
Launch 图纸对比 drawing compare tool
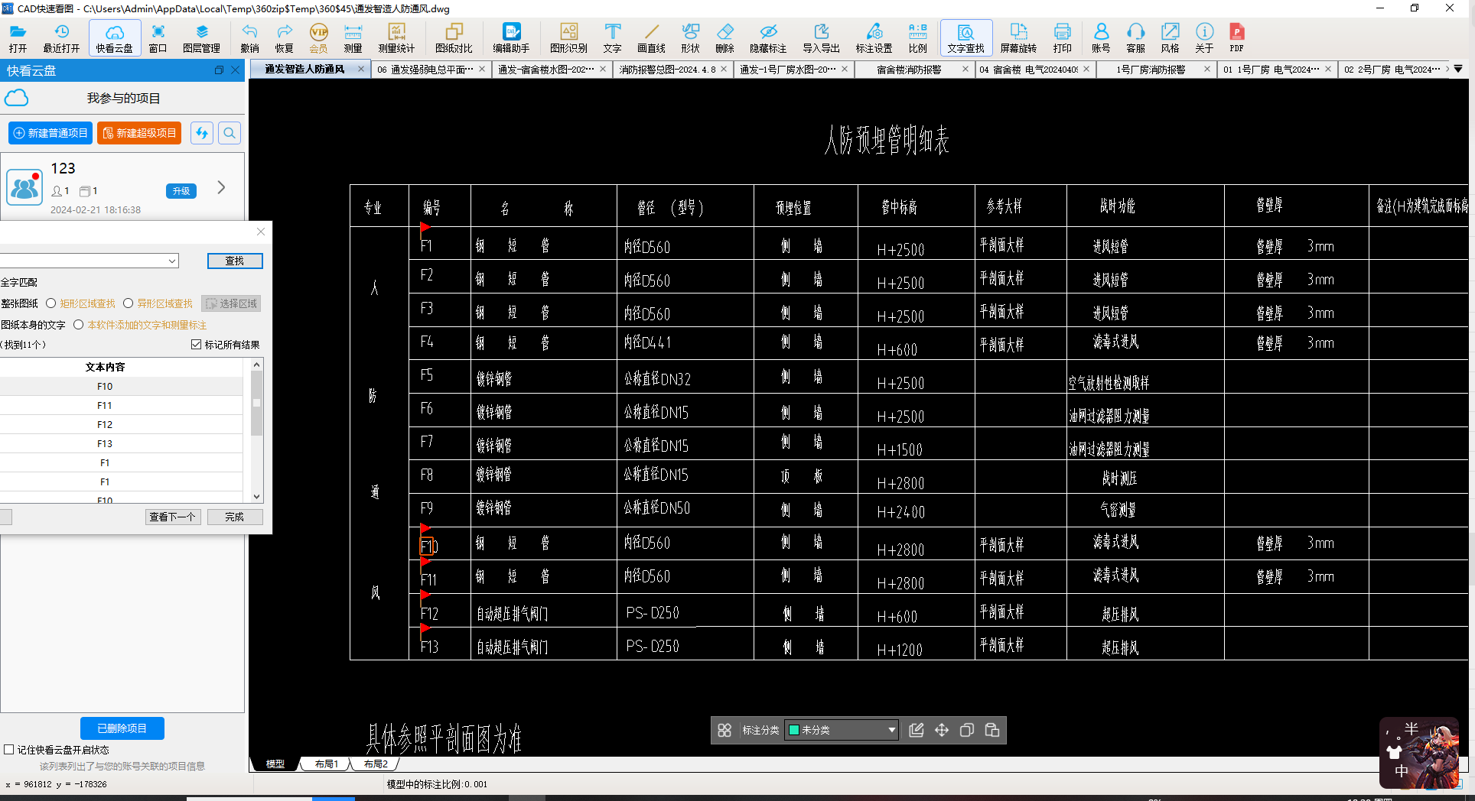pos(454,37)
